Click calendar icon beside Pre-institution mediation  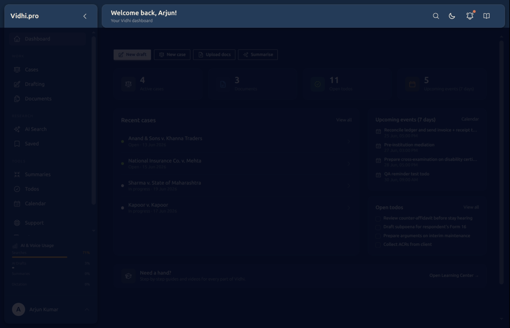378,146
